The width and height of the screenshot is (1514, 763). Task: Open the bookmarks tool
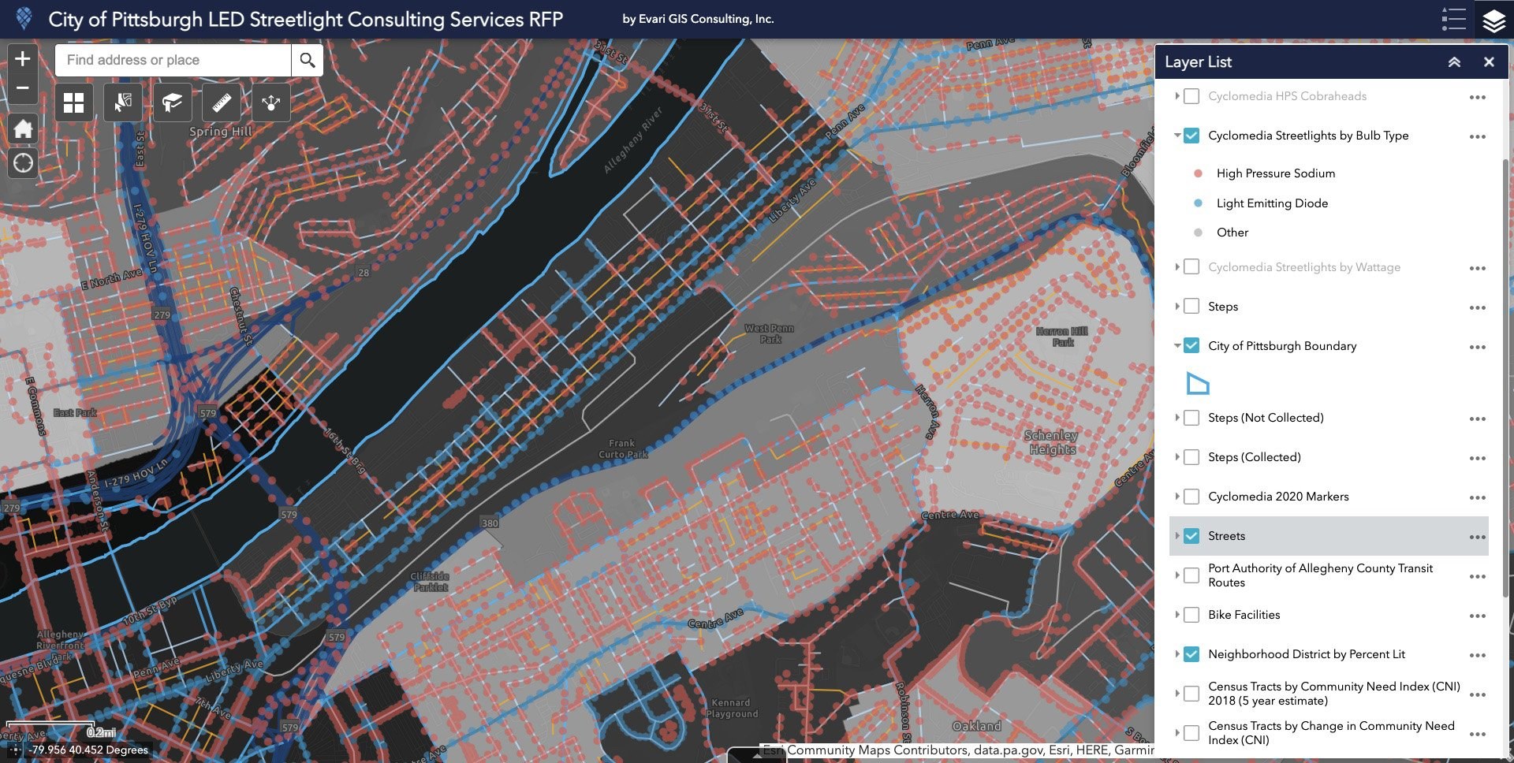[x=172, y=102]
